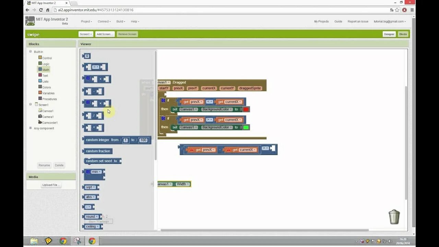The image size is (439, 247).
Task: Click mutator icon on addition block in drawer
Action: 88,78
